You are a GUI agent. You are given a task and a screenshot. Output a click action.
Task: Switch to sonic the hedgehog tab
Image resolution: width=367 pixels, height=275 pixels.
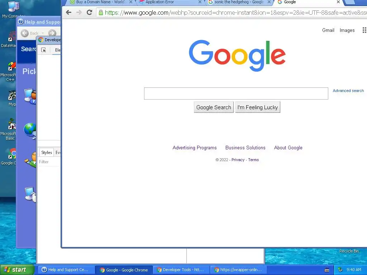239,2
